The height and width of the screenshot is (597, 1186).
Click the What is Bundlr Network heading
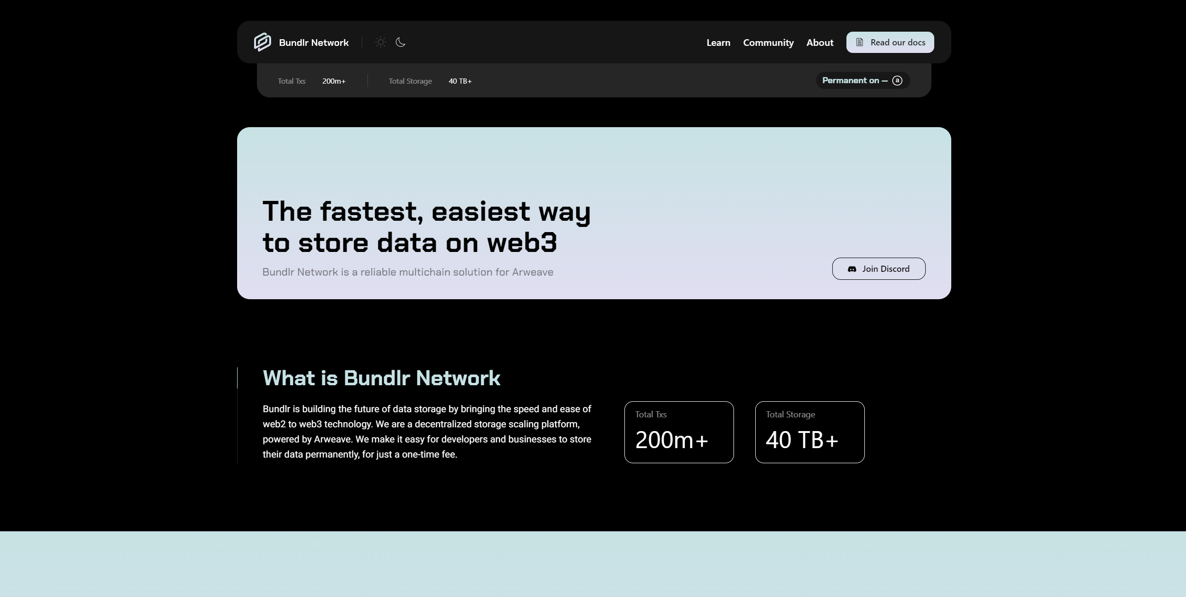tap(381, 378)
